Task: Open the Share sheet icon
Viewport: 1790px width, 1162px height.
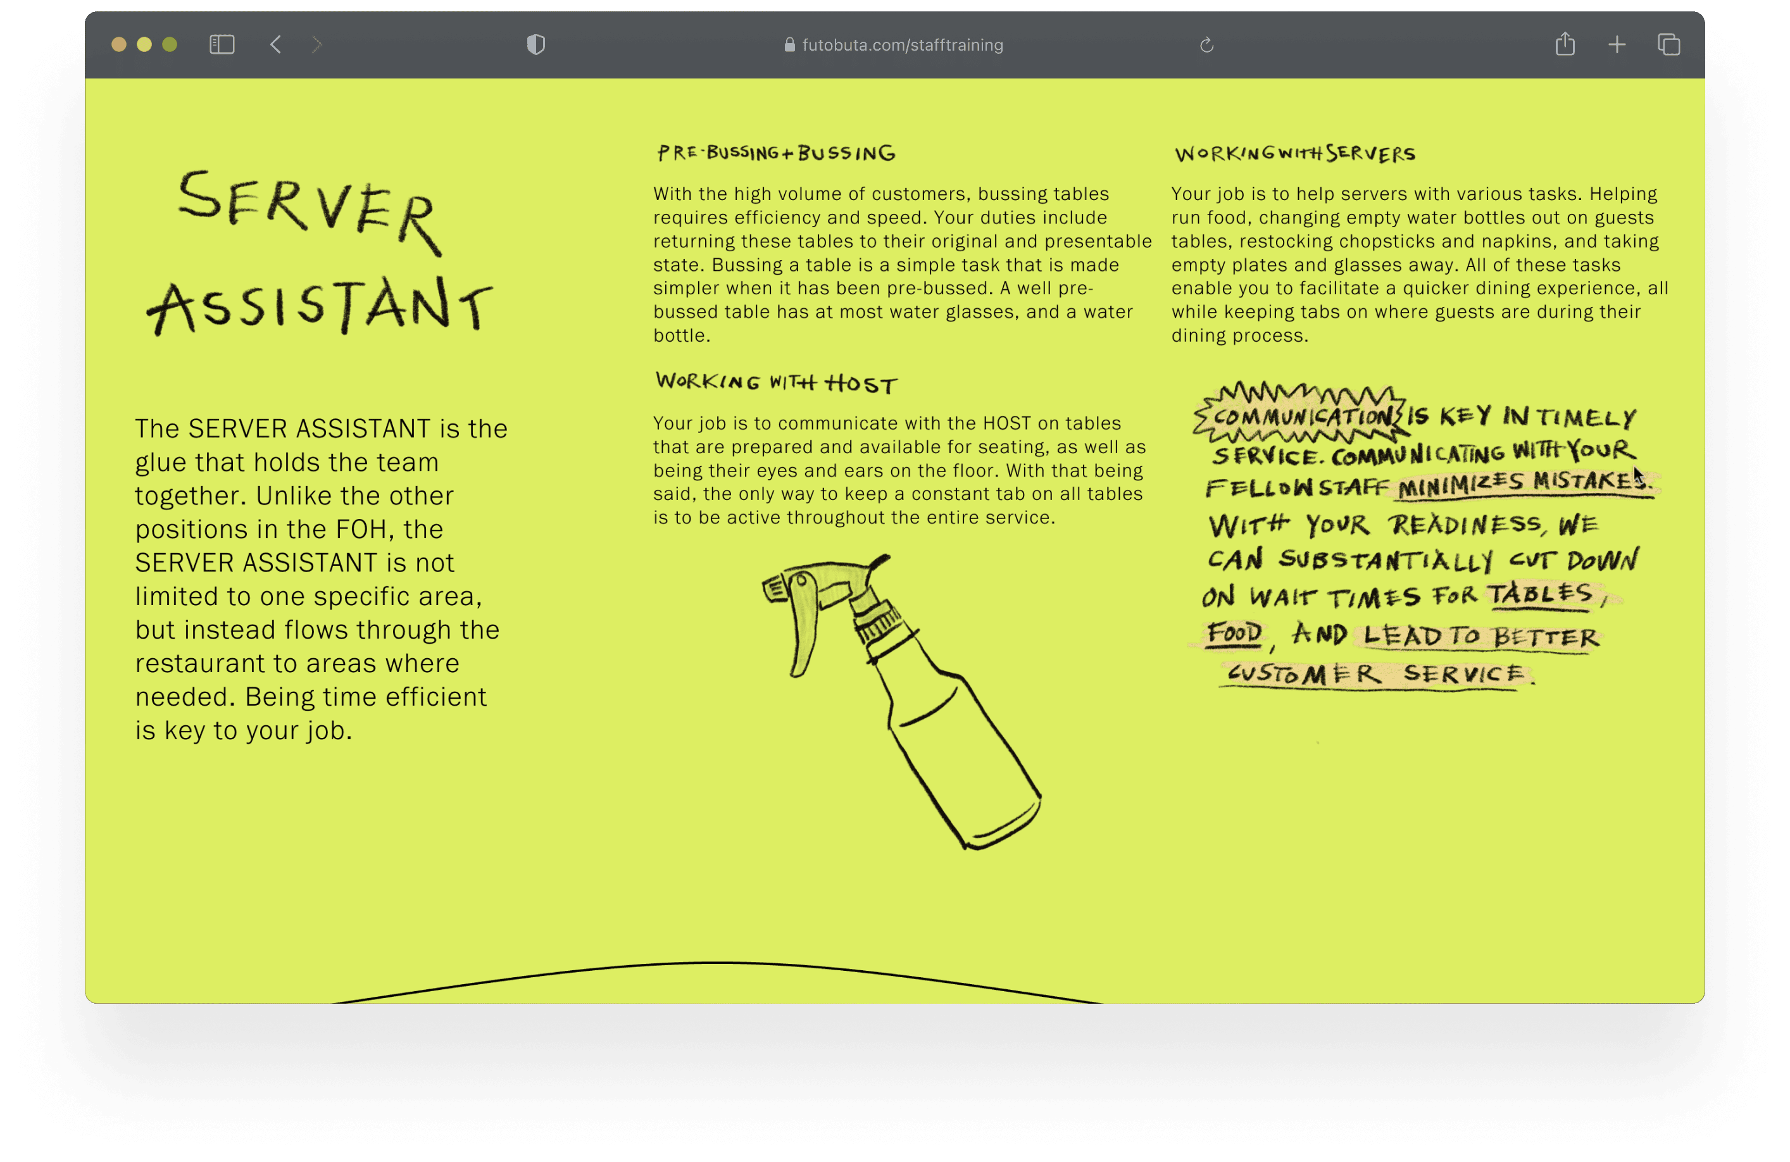Action: click(1565, 44)
